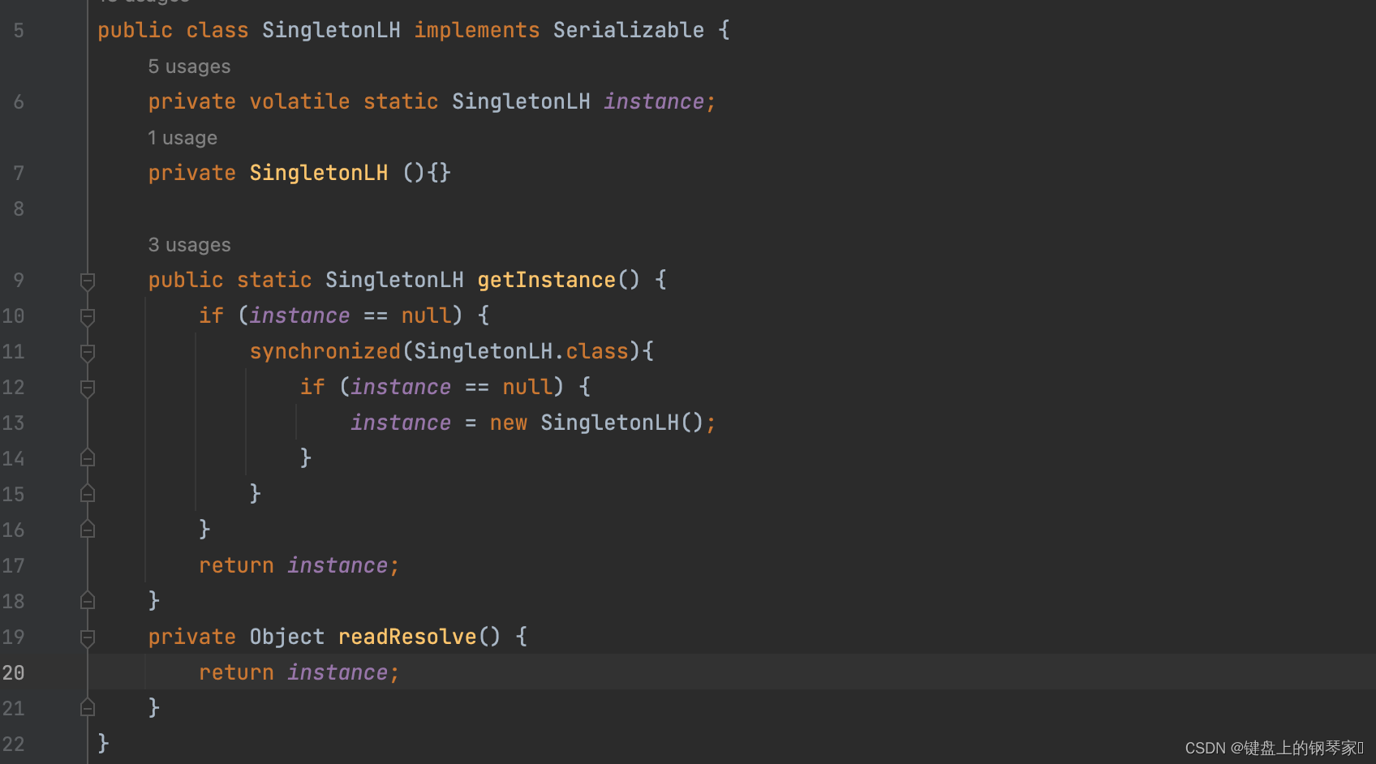Viewport: 1376px width, 764px height.
Task: Collapse the getInstance method at line 9
Action: [88, 281]
